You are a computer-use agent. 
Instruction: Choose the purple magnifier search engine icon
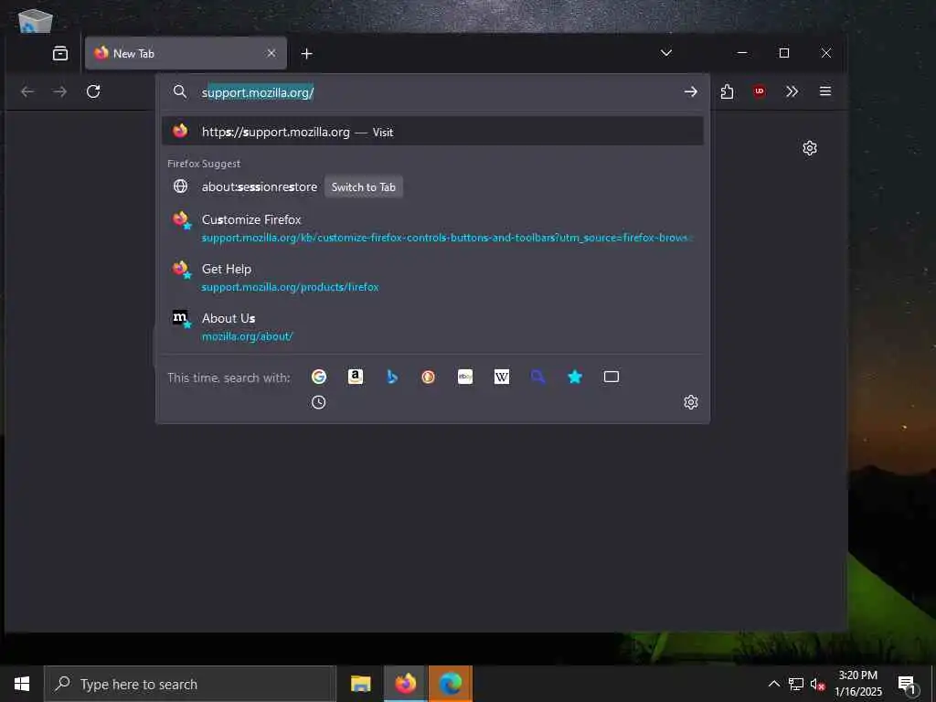click(537, 377)
